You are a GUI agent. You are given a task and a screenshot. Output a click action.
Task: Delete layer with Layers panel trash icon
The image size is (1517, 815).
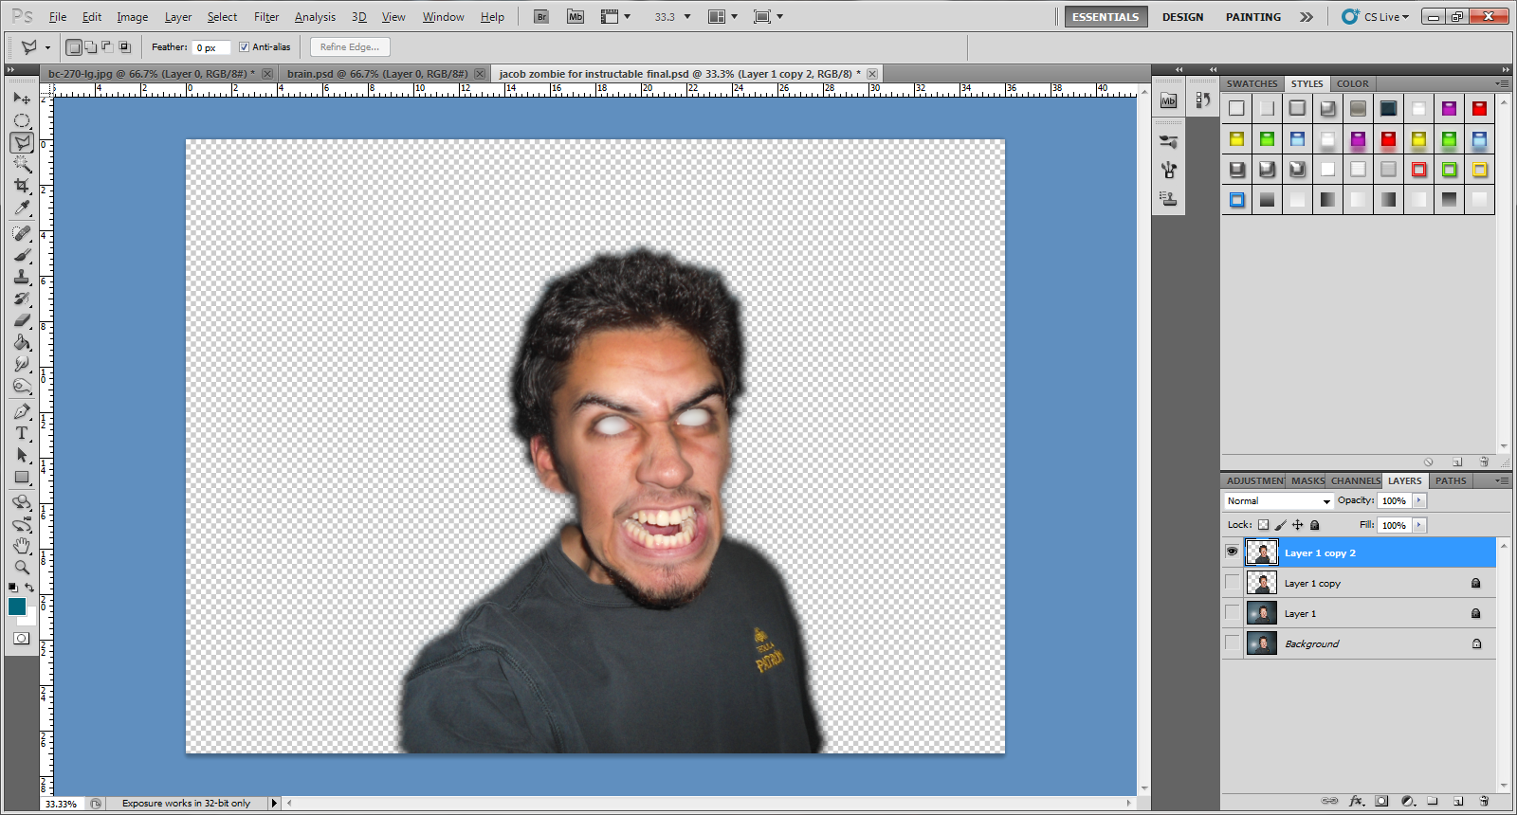1484,801
